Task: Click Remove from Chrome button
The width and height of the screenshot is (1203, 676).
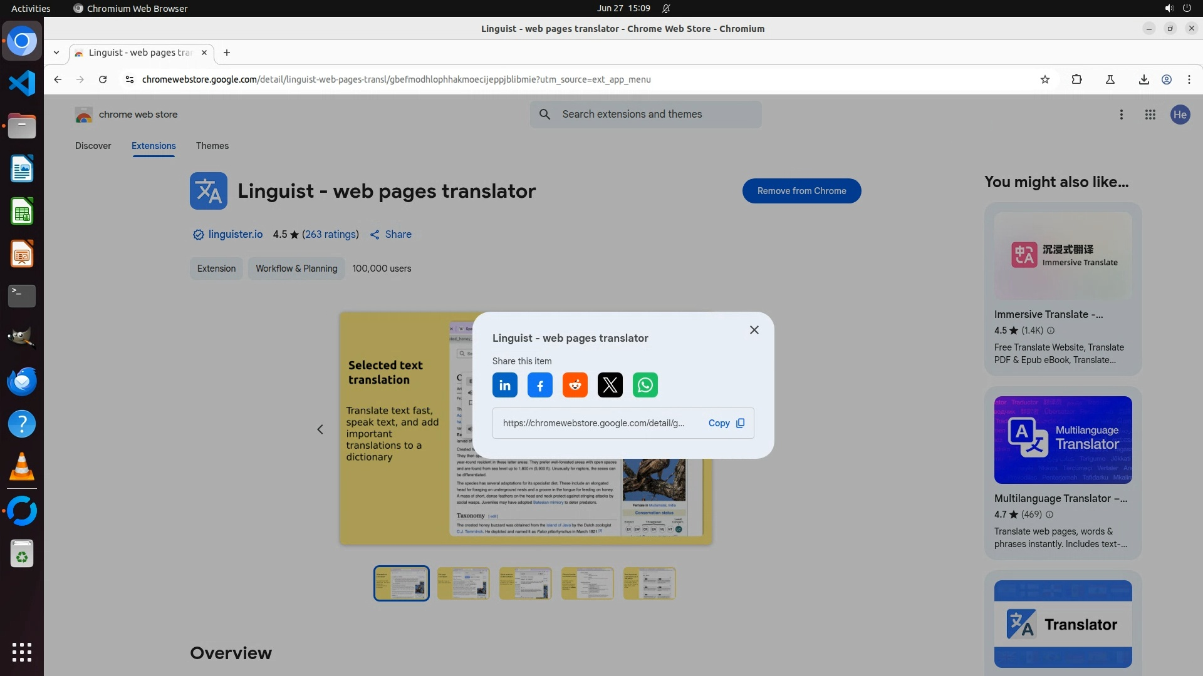Action: point(801,191)
